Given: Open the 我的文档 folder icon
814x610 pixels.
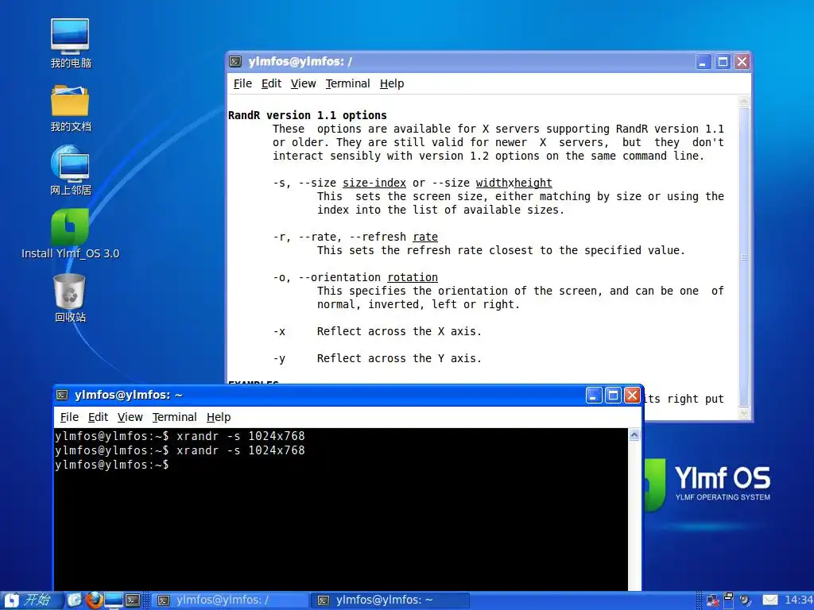Looking at the screenshot, I should (70, 108).
